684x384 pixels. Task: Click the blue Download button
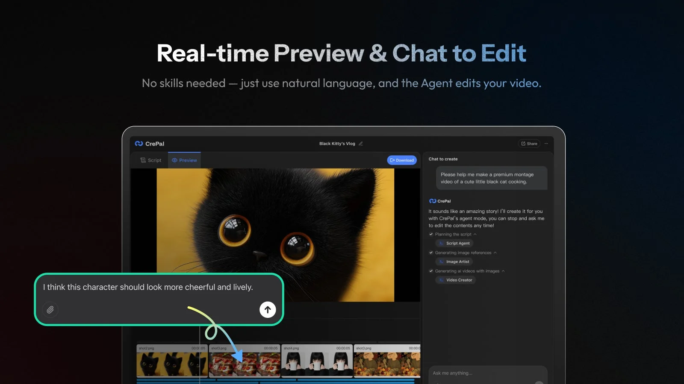click(402, 160)
